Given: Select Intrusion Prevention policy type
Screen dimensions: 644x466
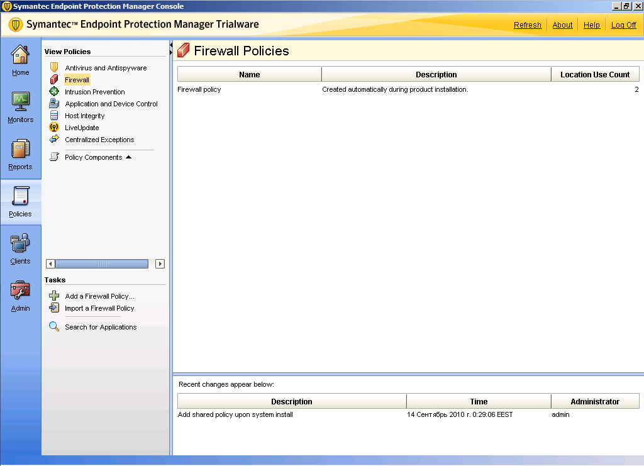Looking at the screenshot, I should 94,92.
